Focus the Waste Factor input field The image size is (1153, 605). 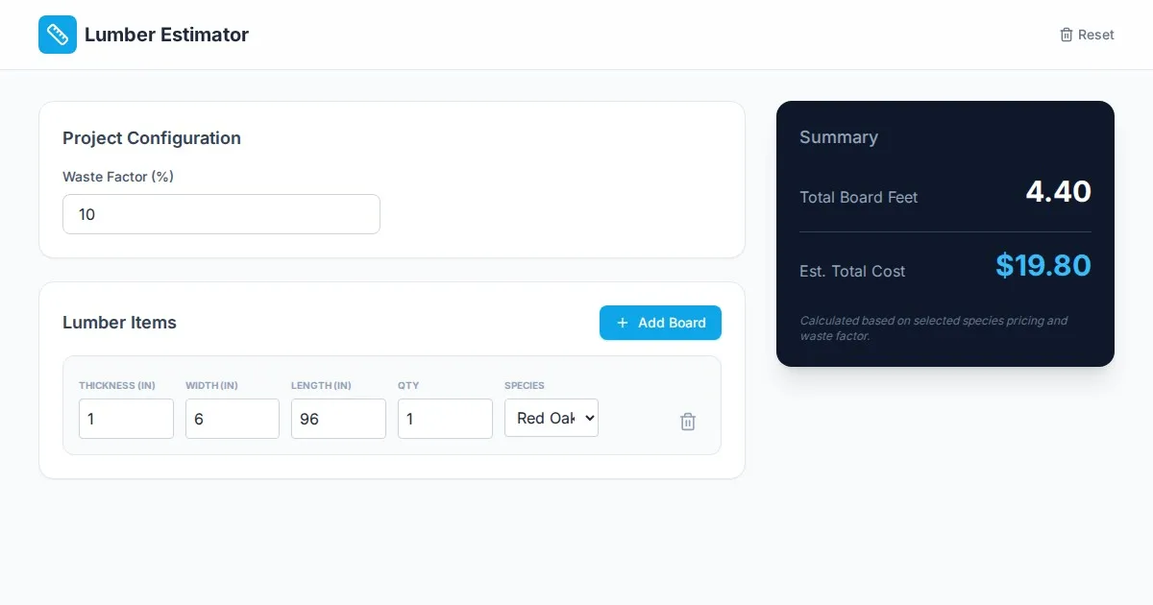(x=221, y=214)
